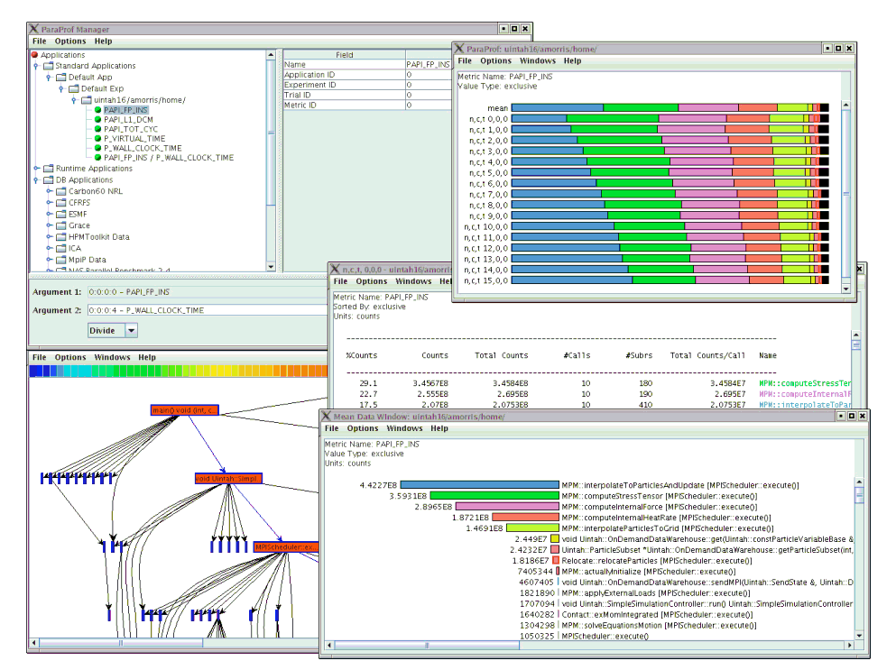Image resolution: width=896 pixels, height=670 pixels.
Task: Open Windows menu in Mean Data Window
Action: [x=404, y=428]
